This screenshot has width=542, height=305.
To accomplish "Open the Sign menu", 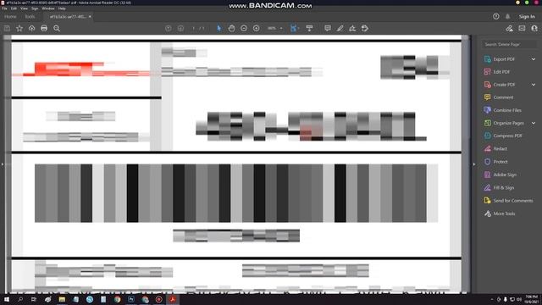I will coord(35,8).
